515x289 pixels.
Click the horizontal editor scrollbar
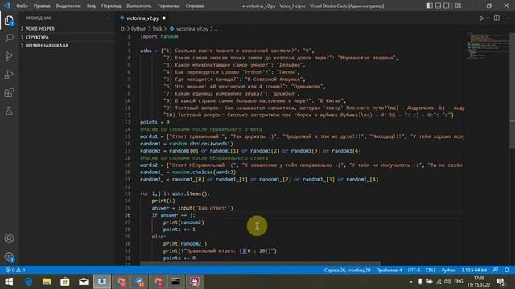[x=261, y=263]
